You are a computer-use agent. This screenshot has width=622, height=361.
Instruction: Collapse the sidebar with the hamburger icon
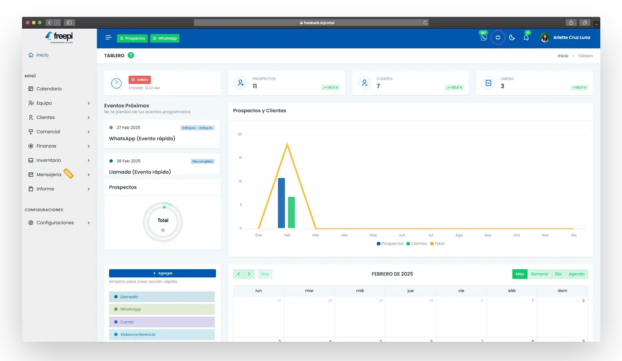point(108,38)
